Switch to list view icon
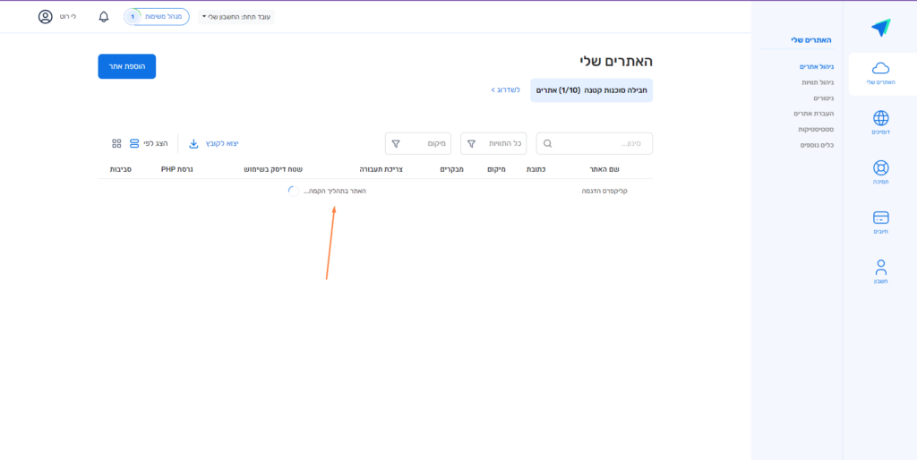The width and height of the screenshot is (917, 460). pos(134,143)
